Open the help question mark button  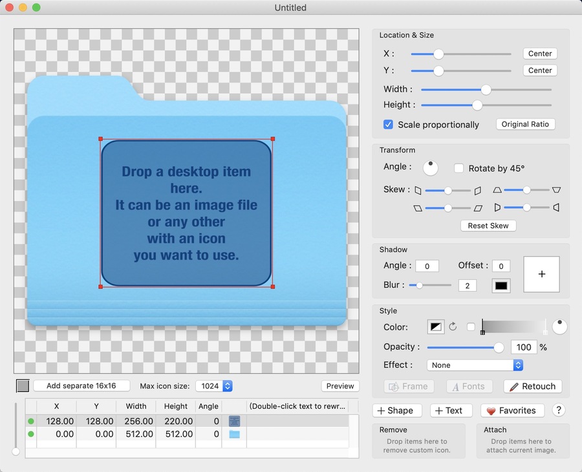pyautogui.click(x=559, y=410)
